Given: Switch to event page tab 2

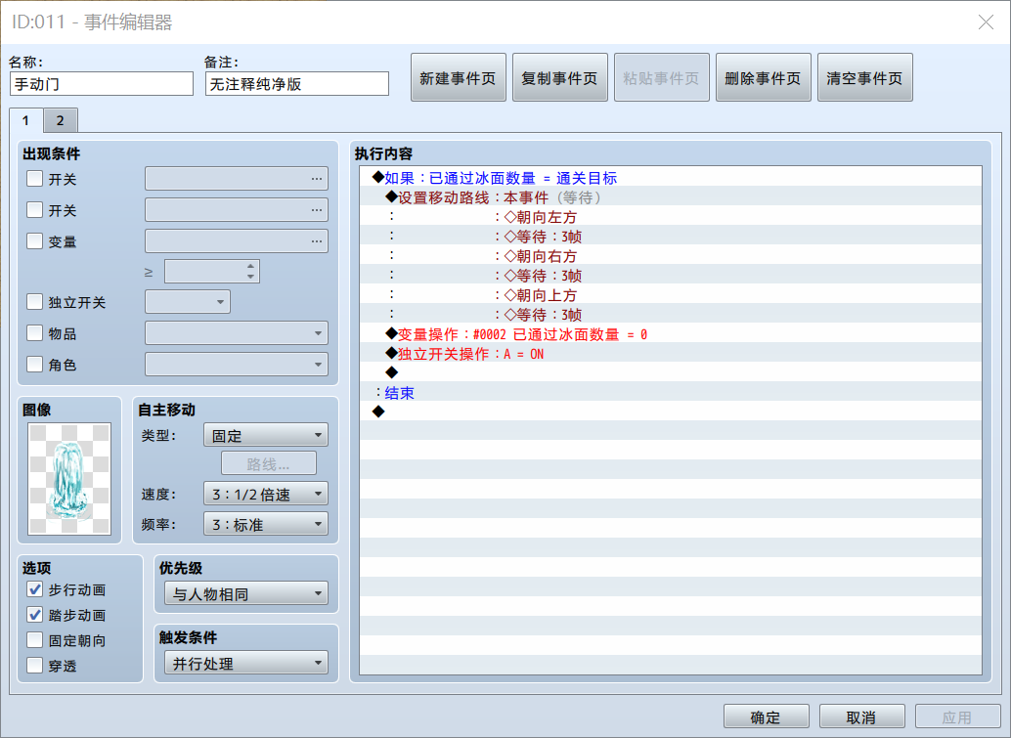Looking at the screenshot, I should point(60,120).
